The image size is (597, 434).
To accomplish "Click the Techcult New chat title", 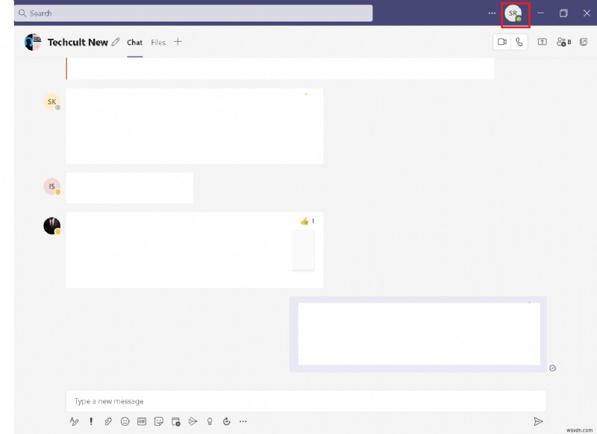I will click(x=78, y=43).
